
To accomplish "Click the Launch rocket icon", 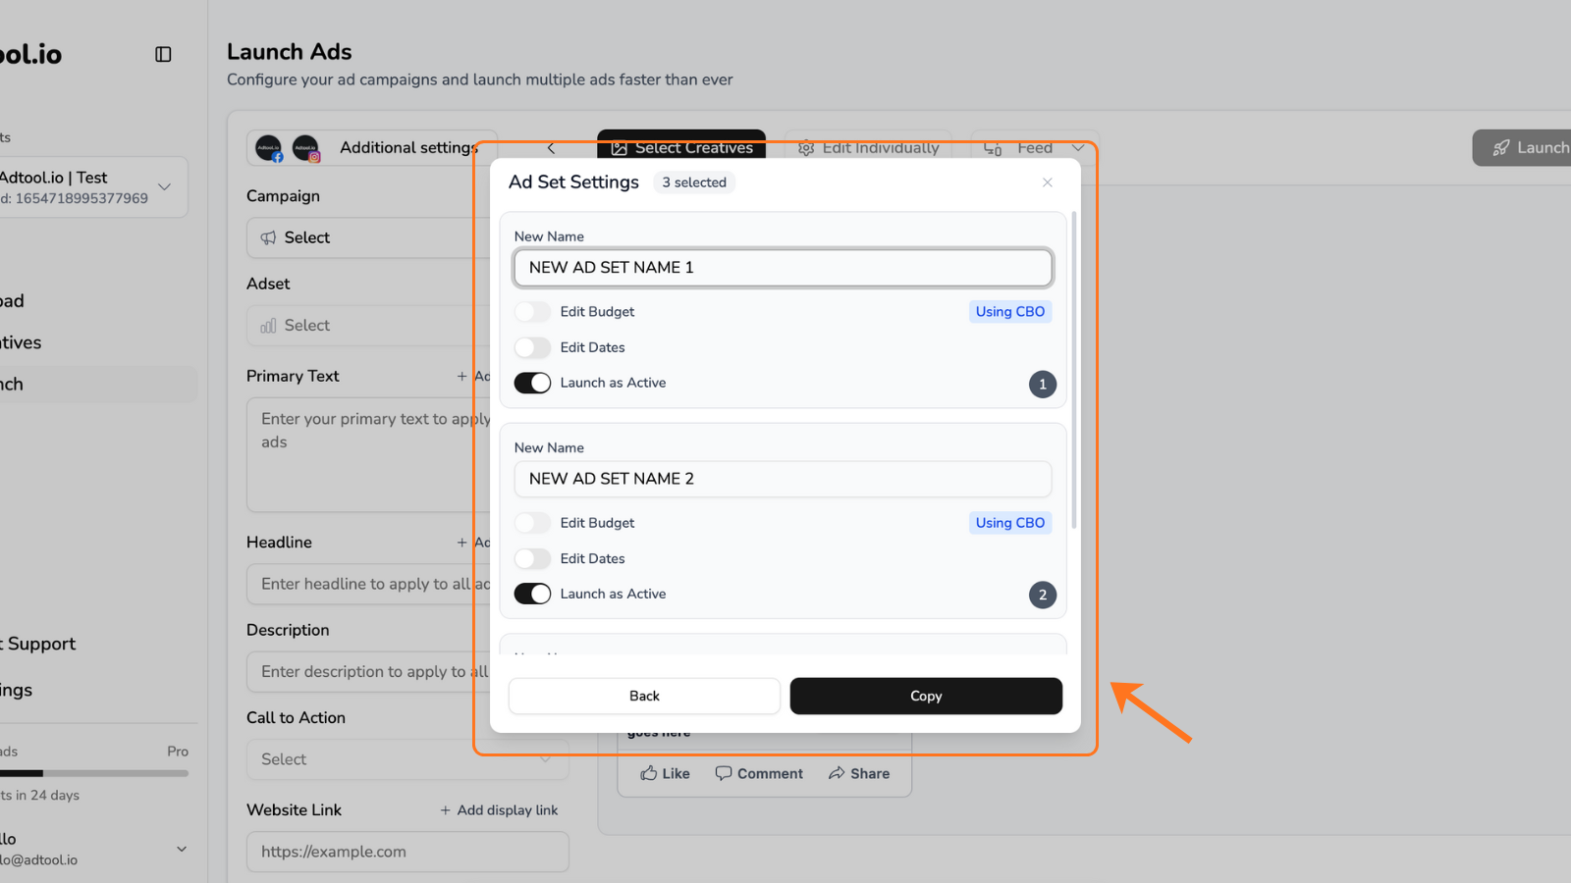I will [1499, 147].
